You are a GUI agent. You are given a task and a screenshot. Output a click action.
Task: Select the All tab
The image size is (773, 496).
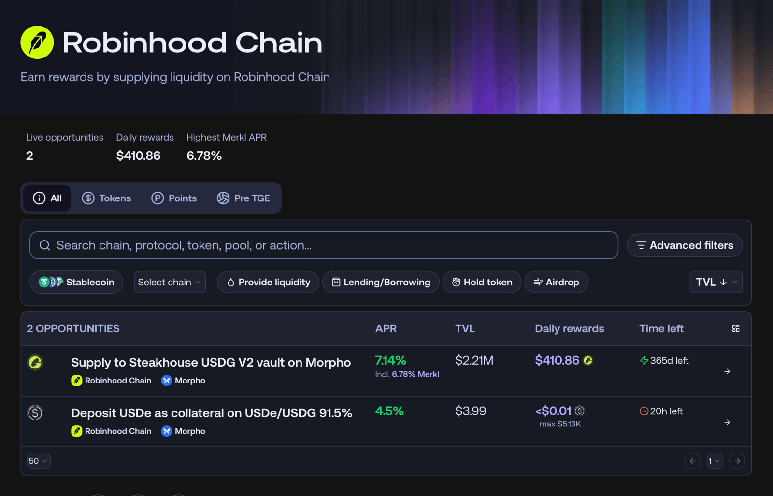[x=47, y=198]
